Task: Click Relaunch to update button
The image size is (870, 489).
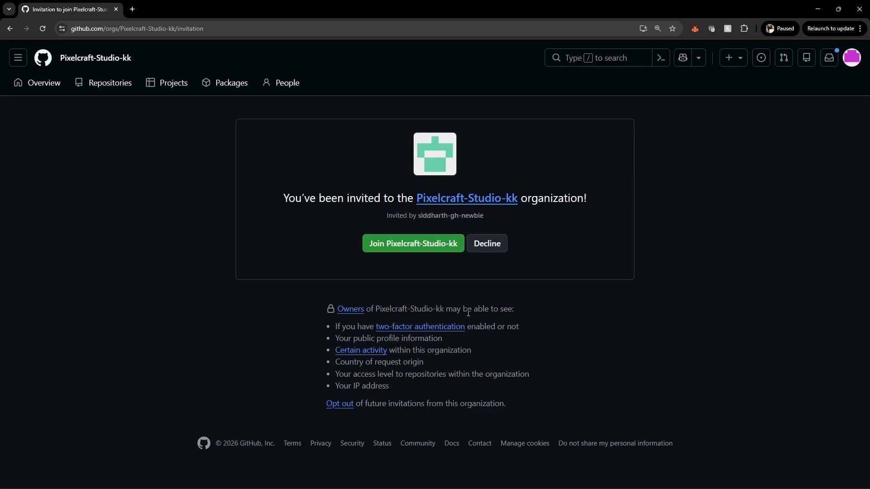Action: click(834, 29)
